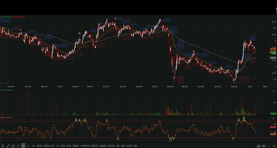This screenshot has height=148, width=277.
Task: Click the 3,736 red price label
Action: 273,49
